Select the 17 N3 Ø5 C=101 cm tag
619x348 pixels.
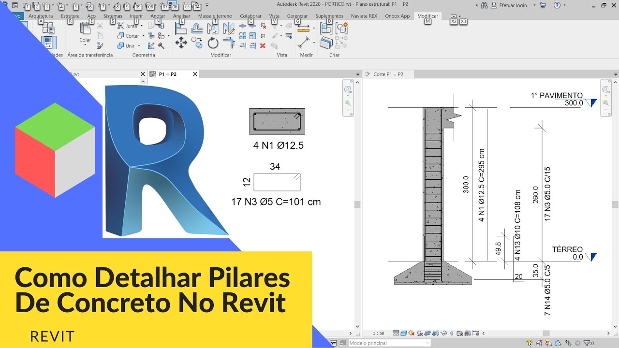click(x=276, y=202)
